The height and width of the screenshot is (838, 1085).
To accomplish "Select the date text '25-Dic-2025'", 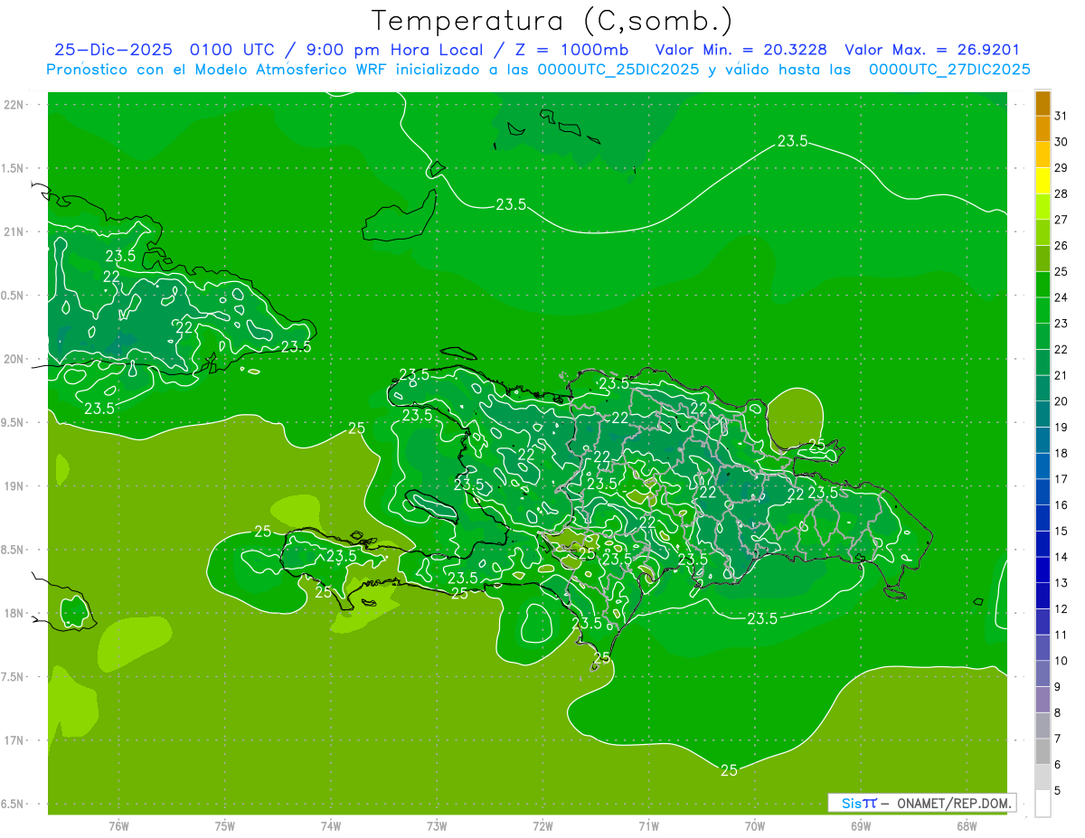I will click(x=113, y=51).
